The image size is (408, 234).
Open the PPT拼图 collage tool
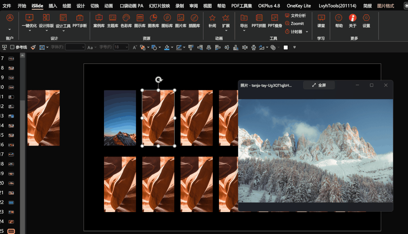coord(259,20)
